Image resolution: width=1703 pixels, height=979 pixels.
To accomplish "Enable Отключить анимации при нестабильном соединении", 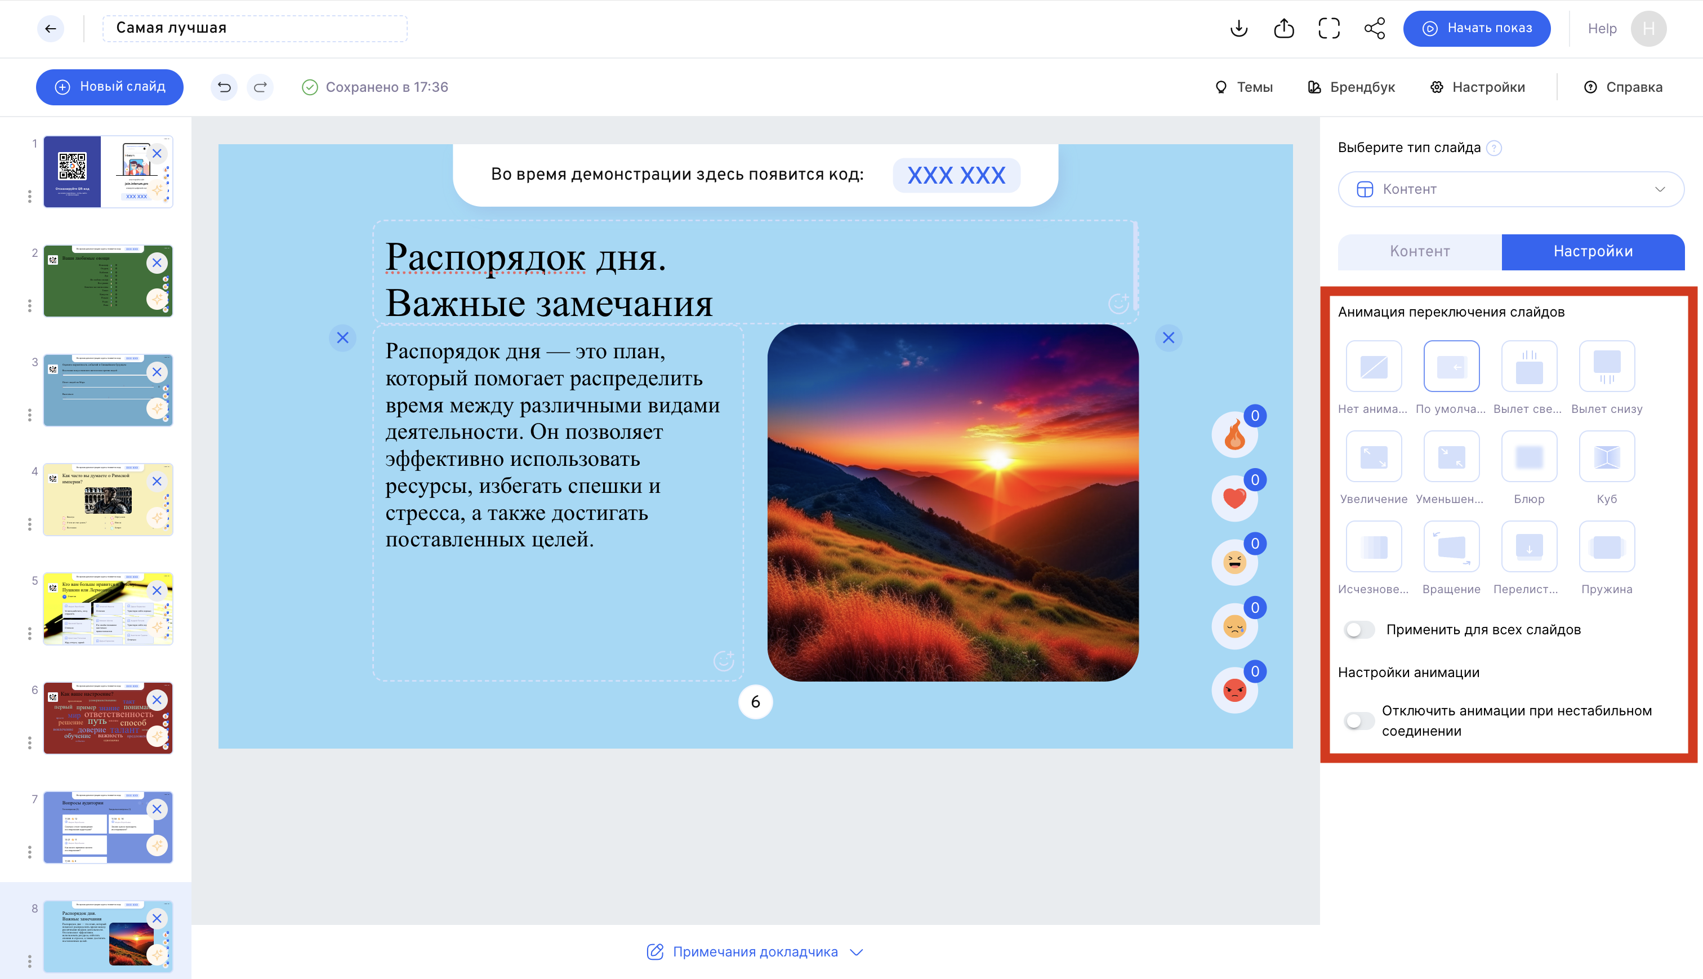I will (1359, 721).
